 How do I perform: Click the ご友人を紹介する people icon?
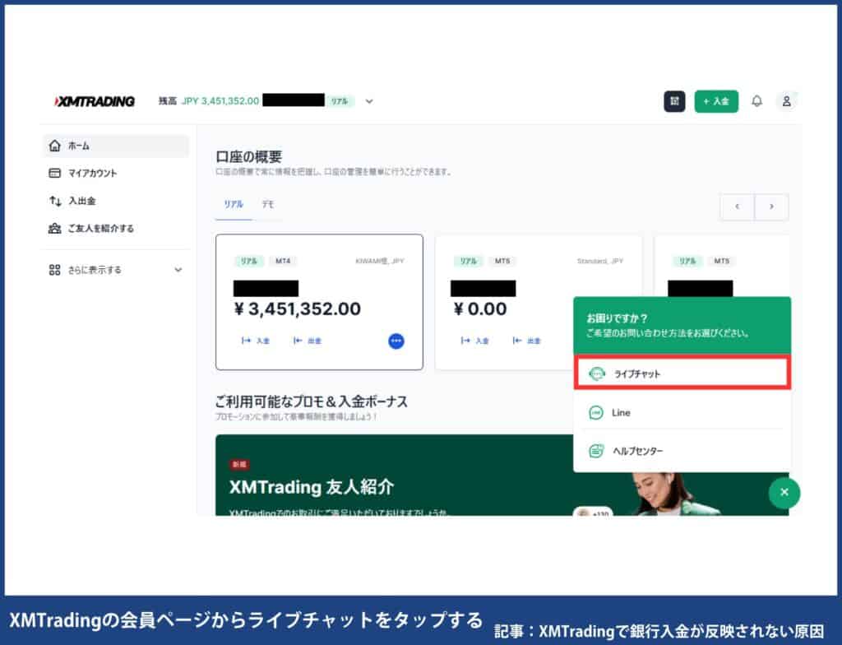[55, 229]
